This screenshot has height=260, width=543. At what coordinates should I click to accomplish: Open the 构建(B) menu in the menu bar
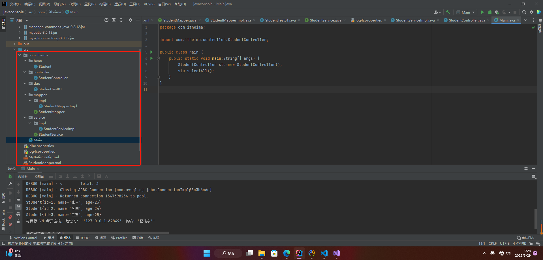click(105, 4)
